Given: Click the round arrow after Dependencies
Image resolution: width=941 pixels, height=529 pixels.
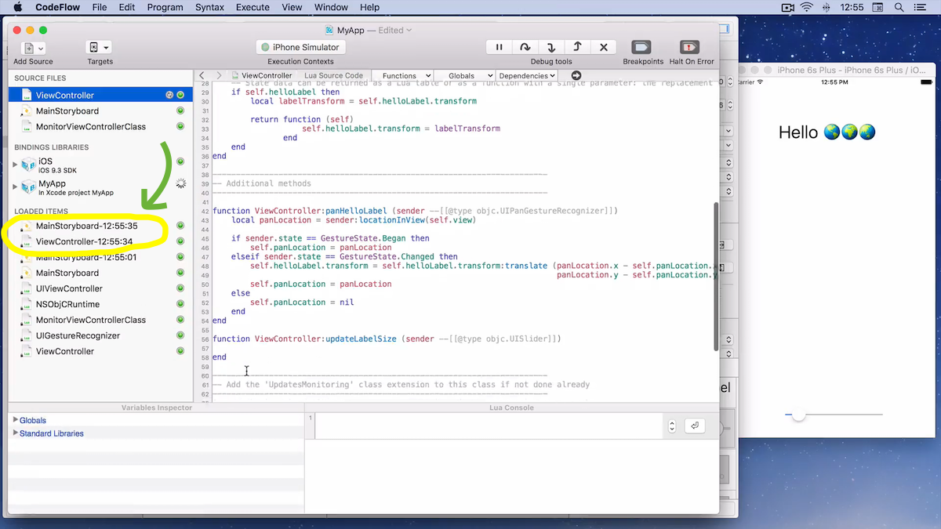Looking at the screenshot, I should [576, 75].
